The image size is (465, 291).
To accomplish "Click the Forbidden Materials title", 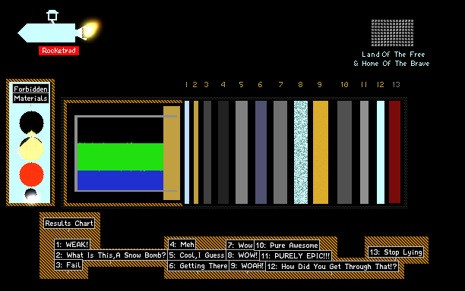I will [x=30, y=94].
